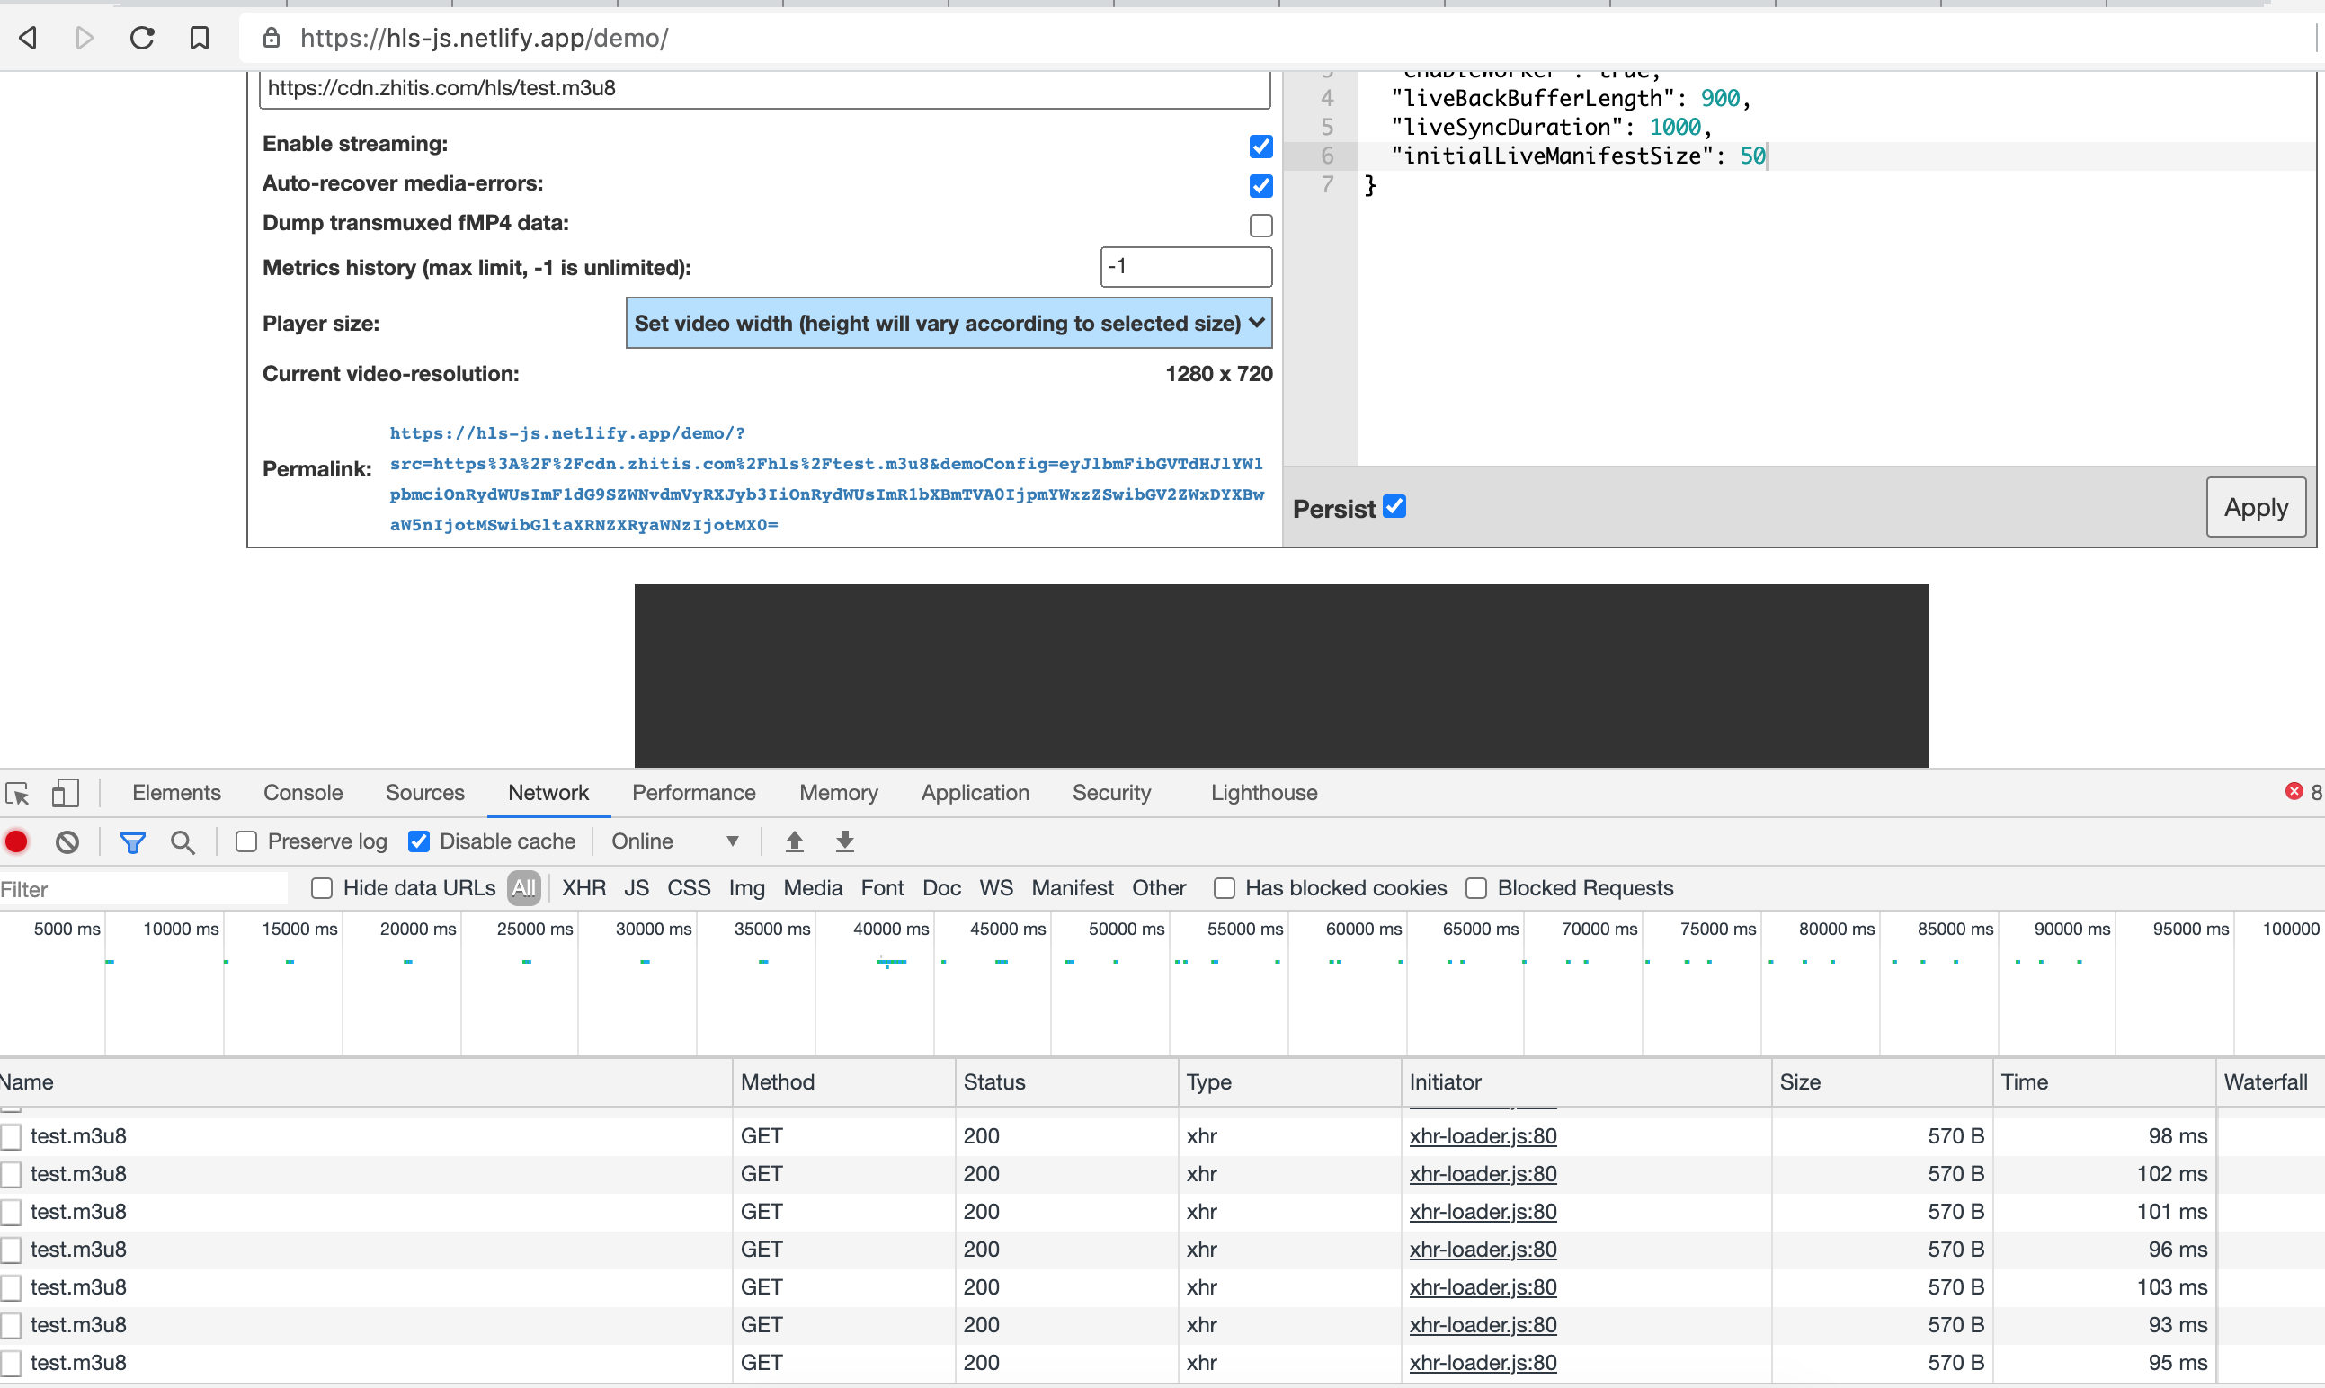The height and width of the screenshot is (1388, 2325).
Task: Select the inspect element tool
Action: coord(17,793)
